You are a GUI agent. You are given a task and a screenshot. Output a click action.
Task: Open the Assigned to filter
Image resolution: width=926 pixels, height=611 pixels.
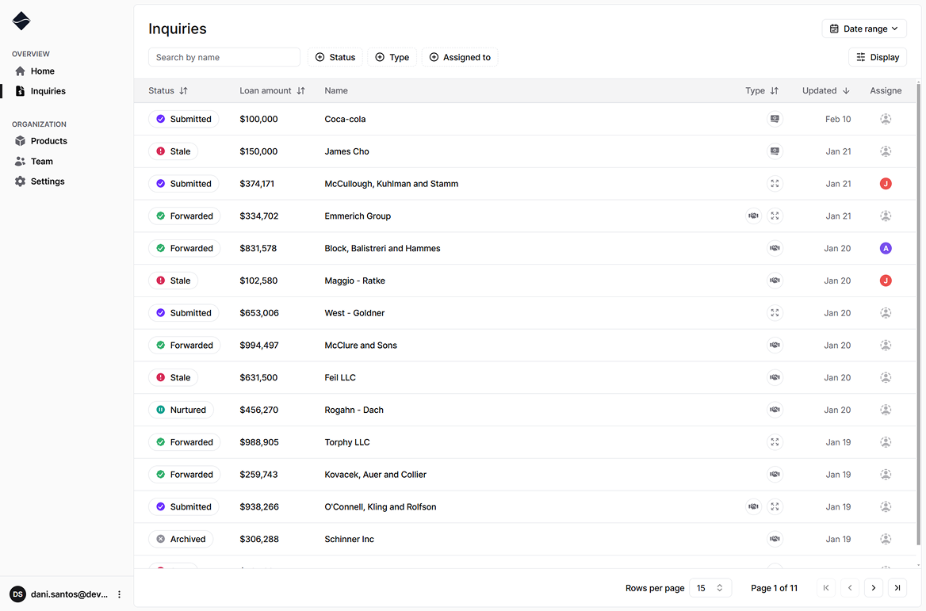click(459, 57)
